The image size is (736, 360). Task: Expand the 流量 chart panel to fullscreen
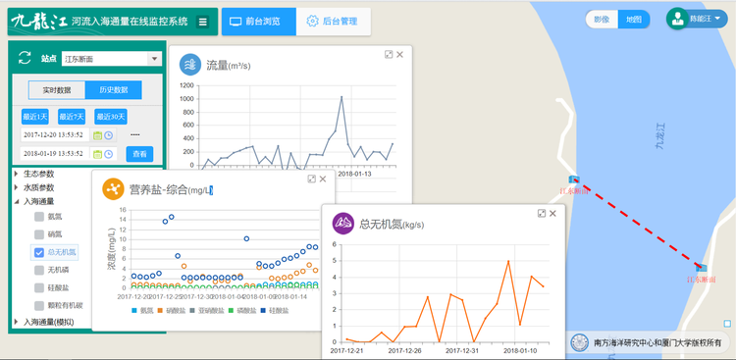click(389, 55)
